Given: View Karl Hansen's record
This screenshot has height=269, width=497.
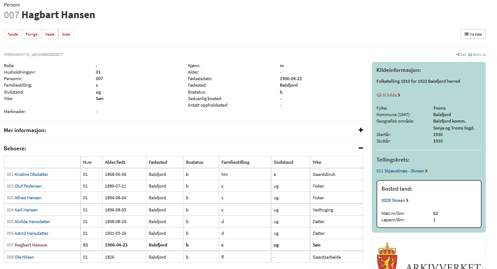Looking at the screenshot, I should 26,210.
